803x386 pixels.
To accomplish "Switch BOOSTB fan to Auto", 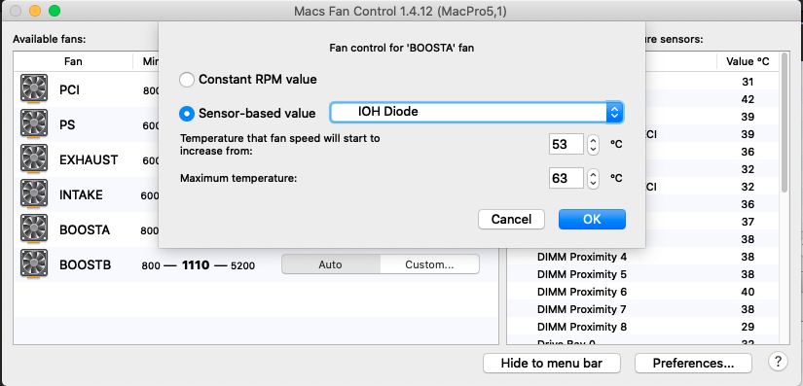I will pyautogui.click(x=331, y=264).
